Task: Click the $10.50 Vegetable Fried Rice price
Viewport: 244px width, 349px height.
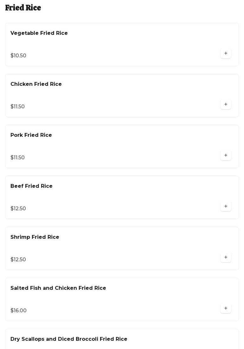Action: point(18,56)
